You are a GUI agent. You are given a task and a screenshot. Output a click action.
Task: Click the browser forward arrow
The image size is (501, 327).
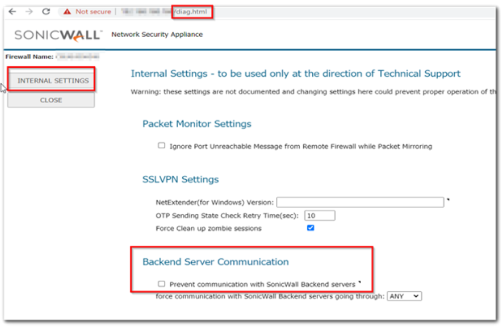pos(29,12)
